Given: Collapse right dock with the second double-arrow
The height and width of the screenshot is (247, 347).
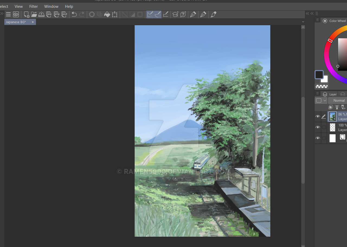Looking at the screenshot, I should [x=312, y=14].
